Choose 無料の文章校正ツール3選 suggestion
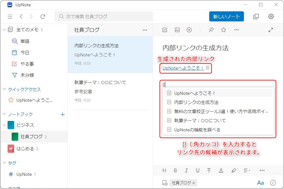The height and width of the screenshot is (189, 284). tap(218, 112)
